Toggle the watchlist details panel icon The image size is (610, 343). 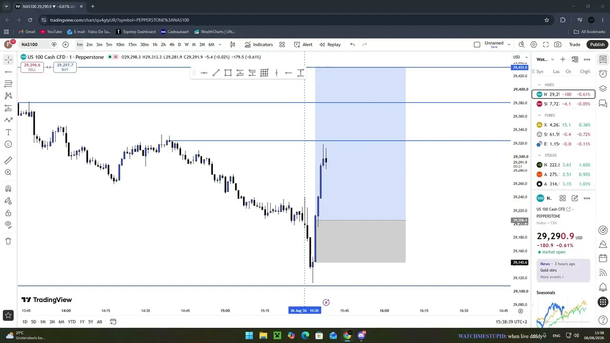click(603, 60)
